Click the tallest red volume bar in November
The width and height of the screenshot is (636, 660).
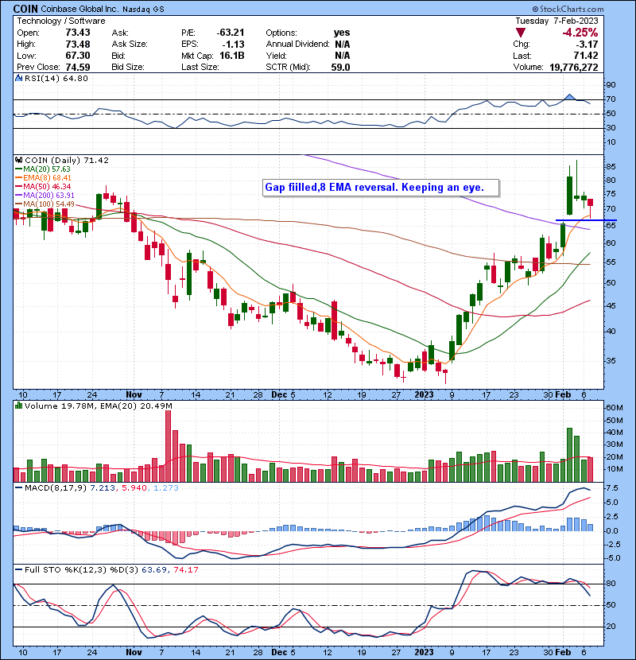168,446
